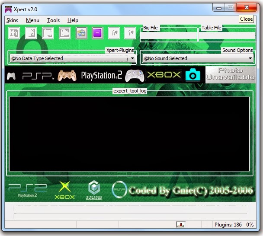This screenshot has width=263, height=236.
Task: Click the orange PlayStation controller icon
Action: point(67,76)
